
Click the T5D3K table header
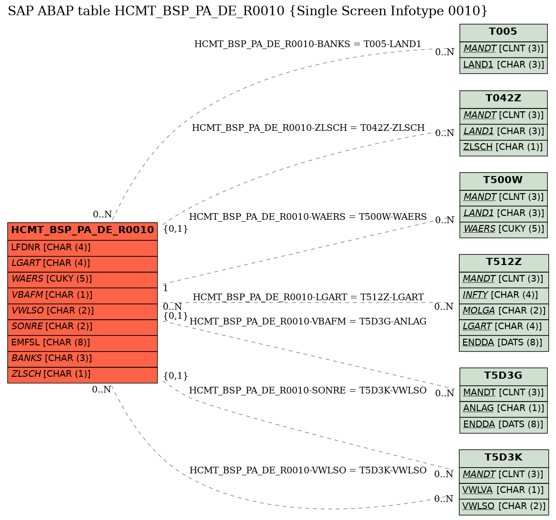coord(504,458)
